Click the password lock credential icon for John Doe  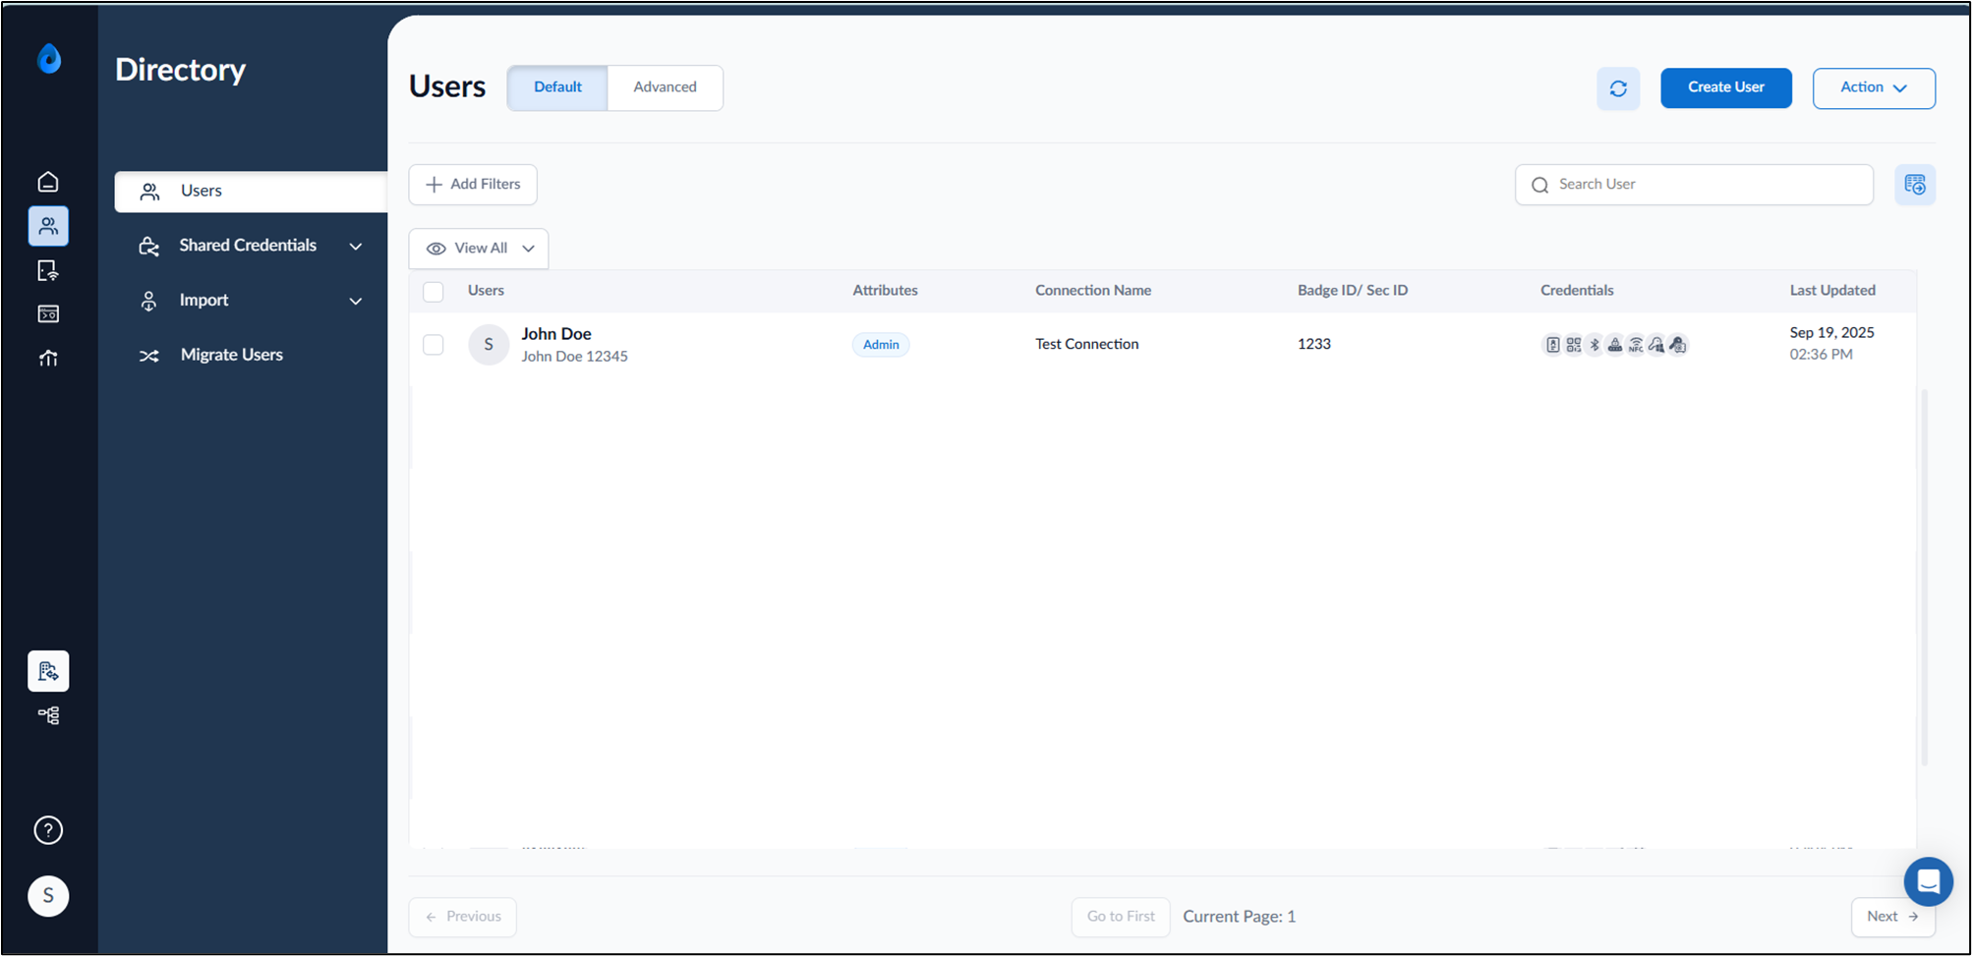[x=1615, y=345]
